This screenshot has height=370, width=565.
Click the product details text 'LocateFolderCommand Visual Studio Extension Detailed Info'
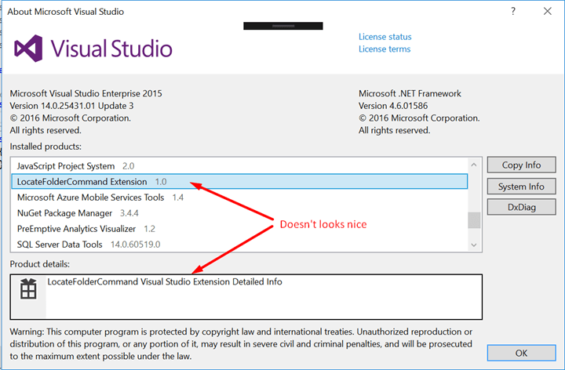(x=165, y=281)
